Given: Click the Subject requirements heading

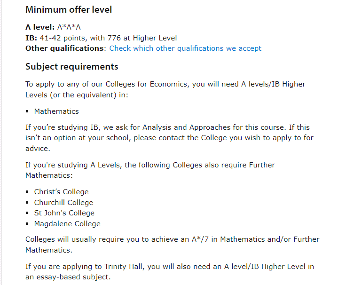Looking at the screenshot, I should click(72, 67).
